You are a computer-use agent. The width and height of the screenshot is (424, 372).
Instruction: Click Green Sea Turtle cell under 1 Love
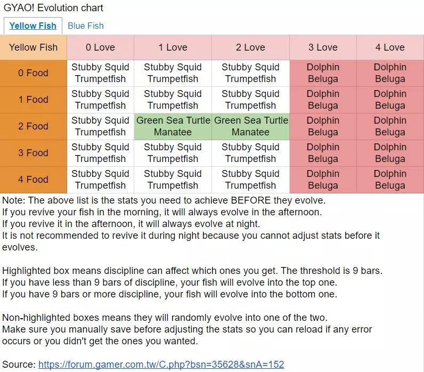tap(173, 126)
